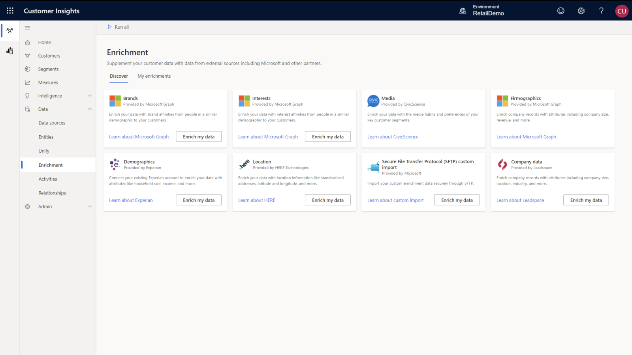Click the HERE Location logo
This screenshot has height=355, width=632.
244,164
